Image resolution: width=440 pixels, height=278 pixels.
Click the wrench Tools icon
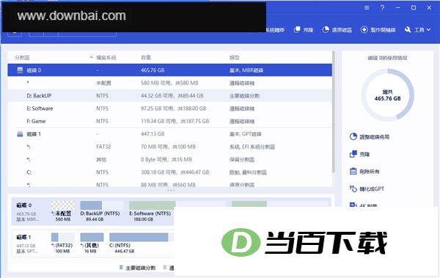point(408,29)
